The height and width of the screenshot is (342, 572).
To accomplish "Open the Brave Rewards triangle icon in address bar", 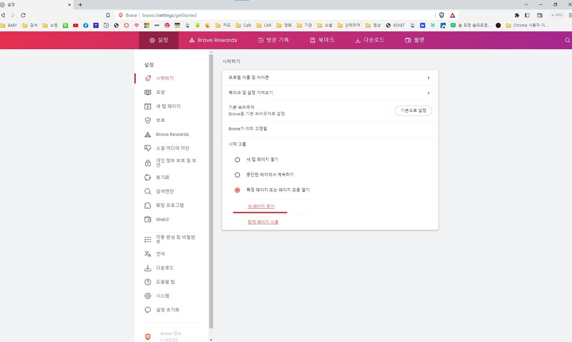I will pos(452,15).
